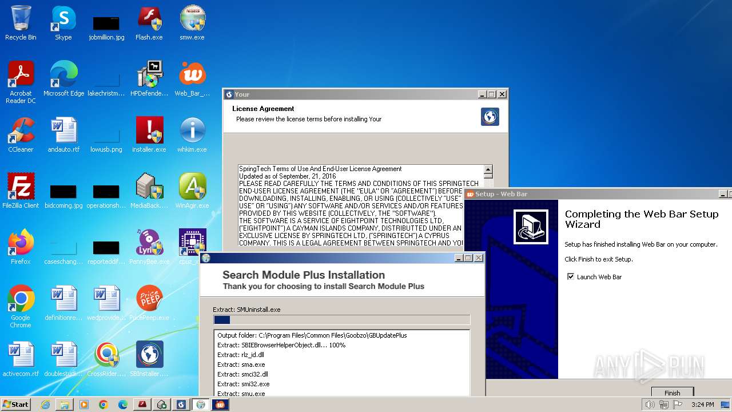Image resolution: width=732 pixels, height=412 pixels.
Task: Click the Output folder log line
Action: coord(312,335)
